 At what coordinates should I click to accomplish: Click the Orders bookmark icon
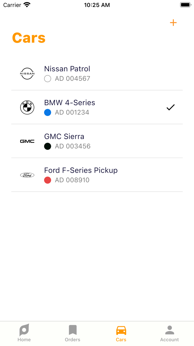(x=73, y=330)
